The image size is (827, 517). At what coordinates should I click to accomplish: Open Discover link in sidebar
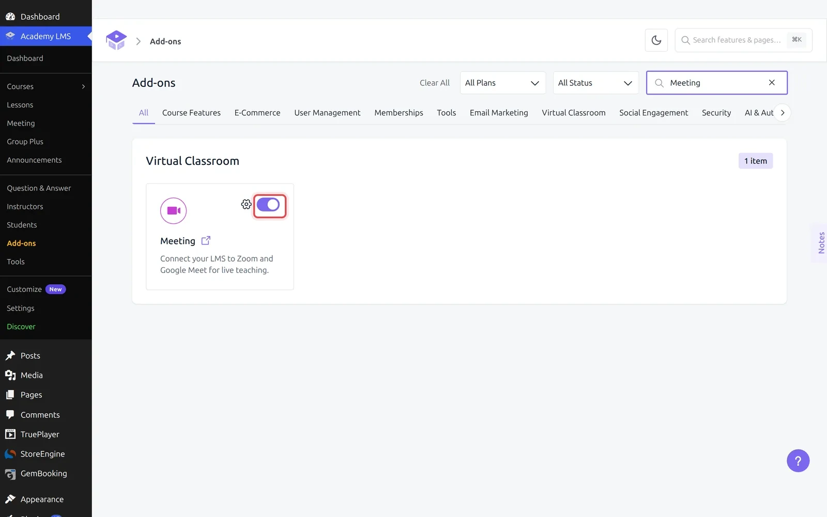click(x=21, y=327)
